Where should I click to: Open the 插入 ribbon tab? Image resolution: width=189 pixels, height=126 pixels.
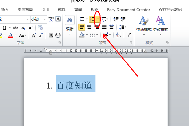pyautogui.click(x=5, y=9)
